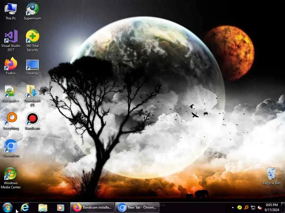Switch to the Bandicam installation Firefox window

point(92,207)
